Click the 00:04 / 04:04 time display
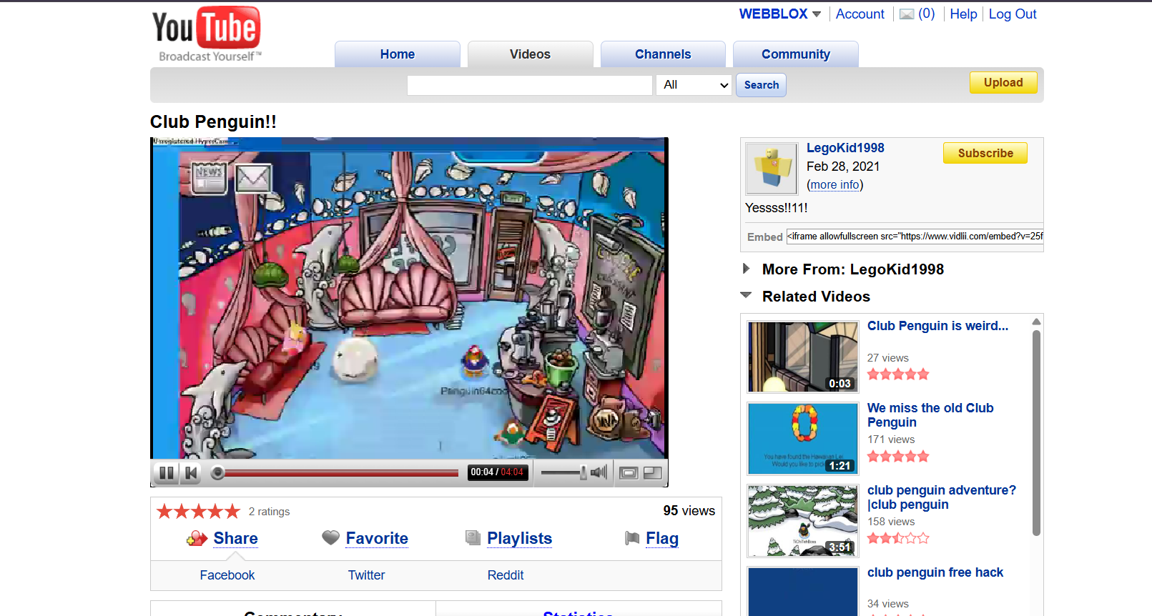The image size is (1152, 616). pos(497,472)
